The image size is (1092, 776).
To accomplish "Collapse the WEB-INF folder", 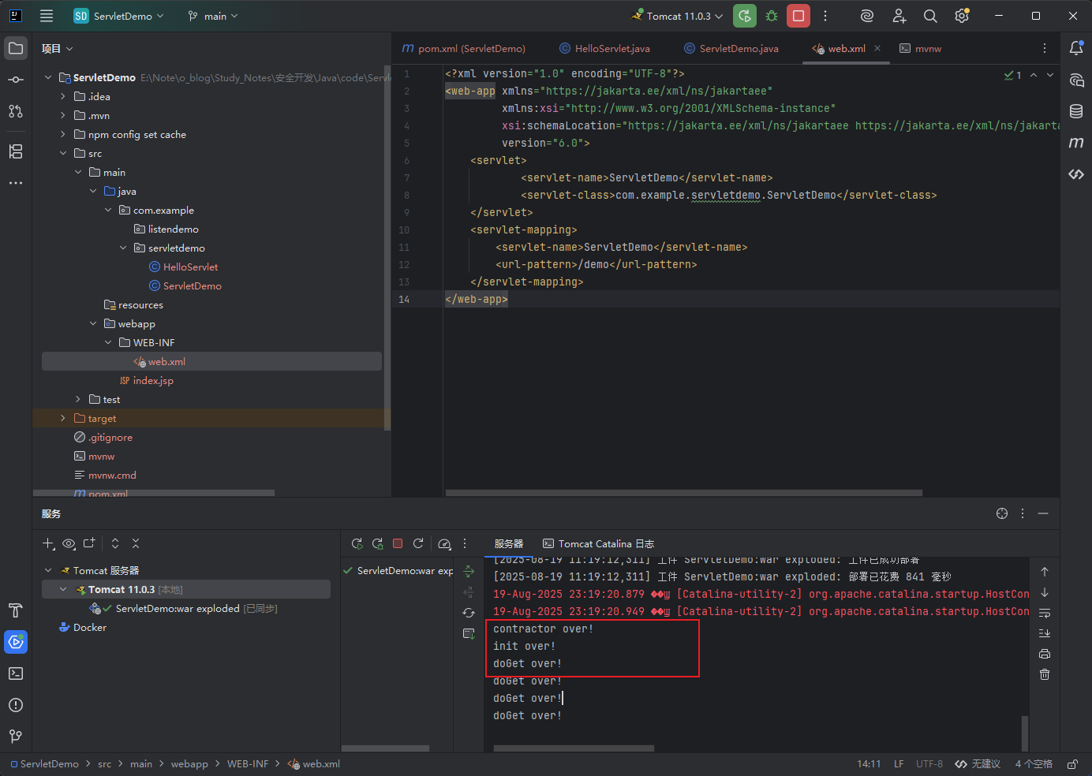I will coord(108,343).
